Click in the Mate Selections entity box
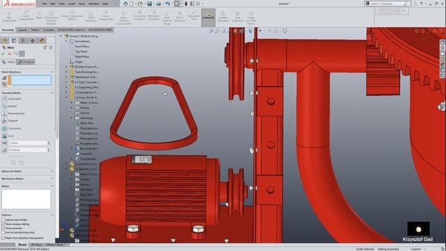 point(31,80)
